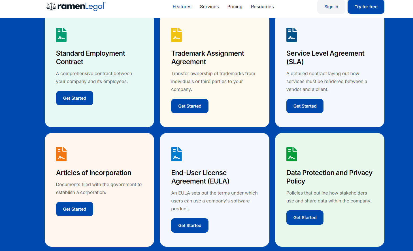Select the Articles of Incorporation heading
Screen dimensions: 413x251
click(93, 173)
